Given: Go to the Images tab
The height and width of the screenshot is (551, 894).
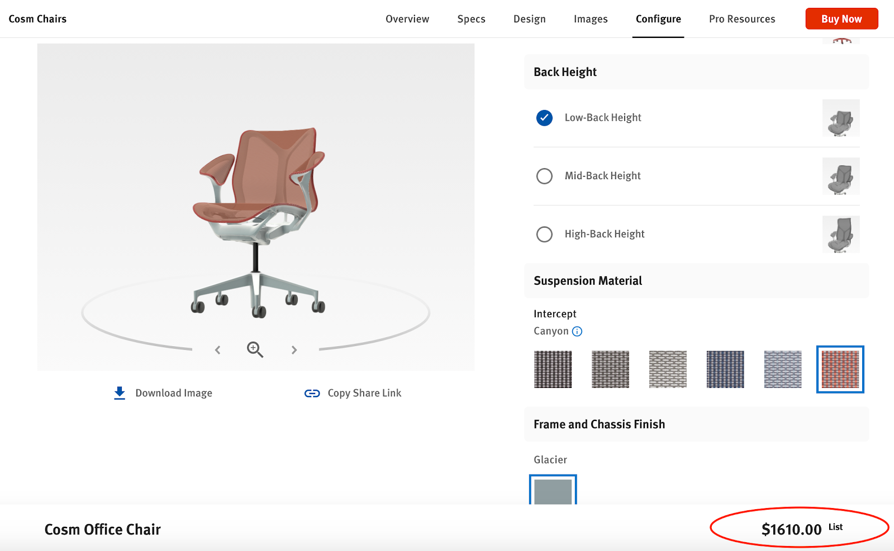Looking at the screenshot, I should (x=591, y=19).
